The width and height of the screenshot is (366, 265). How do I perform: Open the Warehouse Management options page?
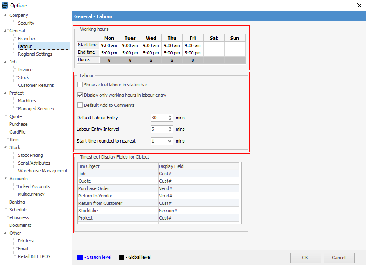coord(43,171)
